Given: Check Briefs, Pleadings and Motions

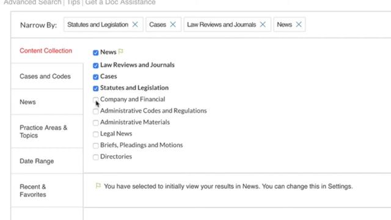Looking at the screenshot, I should coord(95,145).
